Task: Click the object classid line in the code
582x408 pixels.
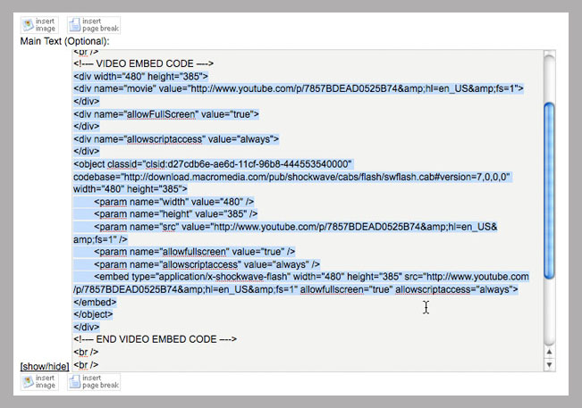Action: pyautogui.click(x=213, y=164)
